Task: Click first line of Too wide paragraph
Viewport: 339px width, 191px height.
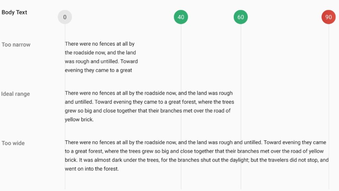Action: (195, 142)
